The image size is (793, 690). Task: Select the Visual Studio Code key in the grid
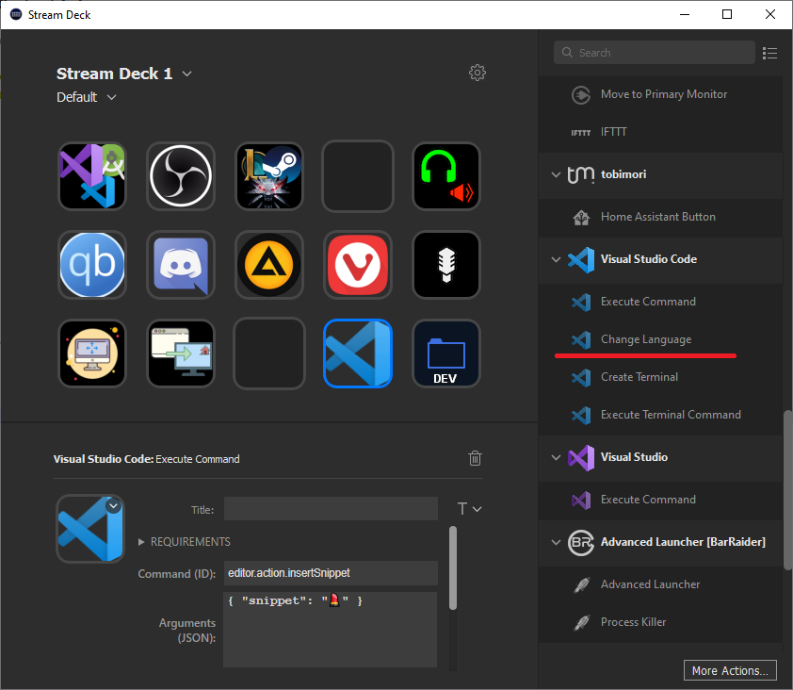coord(357,353)
